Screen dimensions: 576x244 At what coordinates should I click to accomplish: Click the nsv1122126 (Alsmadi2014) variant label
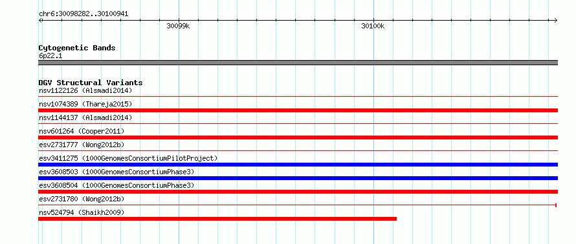click(x=85, y=90)
